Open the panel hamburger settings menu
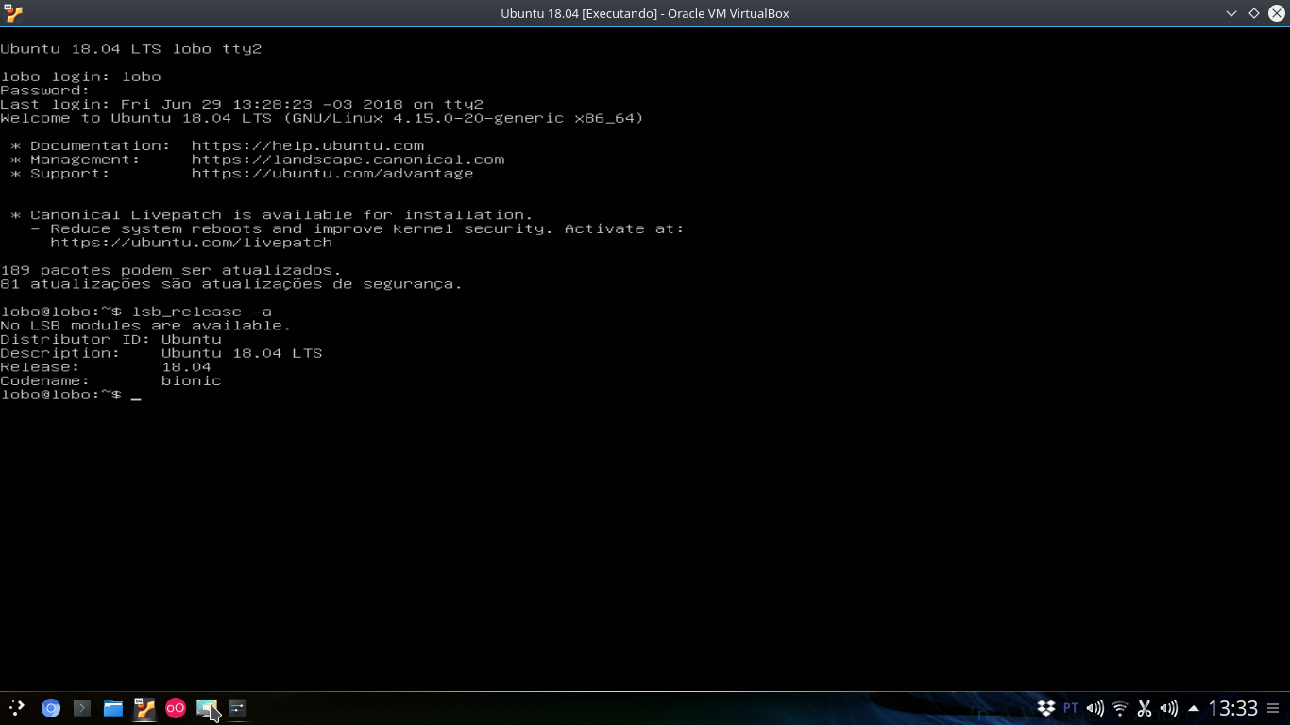Image resolution: width=1290 pixels, height=725 pixels. (1273, 708)
